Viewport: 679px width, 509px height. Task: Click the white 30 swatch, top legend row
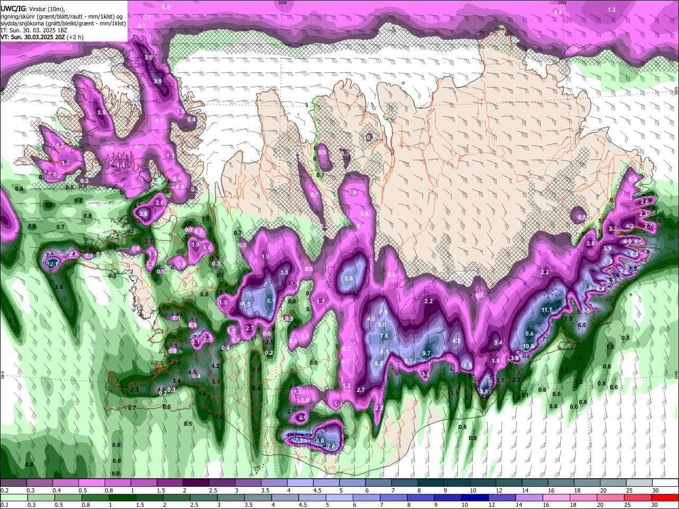click(665, 483)
